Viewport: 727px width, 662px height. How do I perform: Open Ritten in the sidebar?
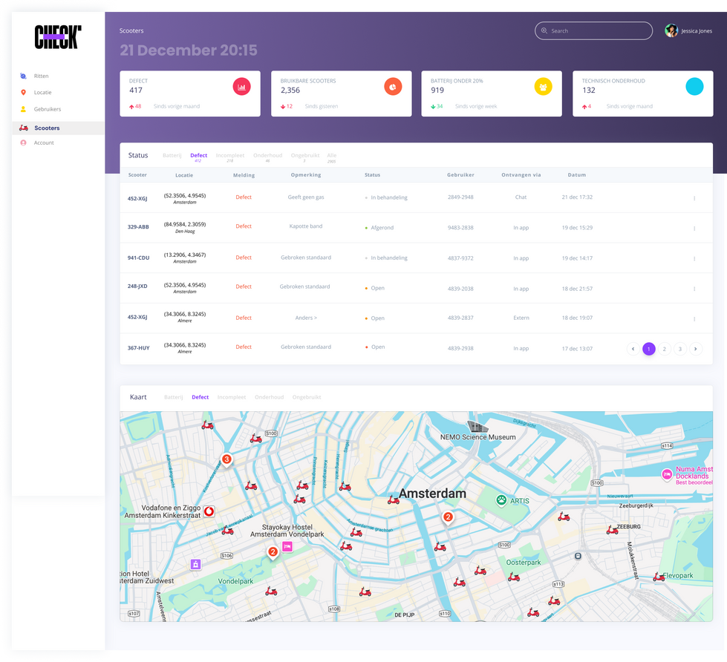pyautogui.click(x=41, y=76)
